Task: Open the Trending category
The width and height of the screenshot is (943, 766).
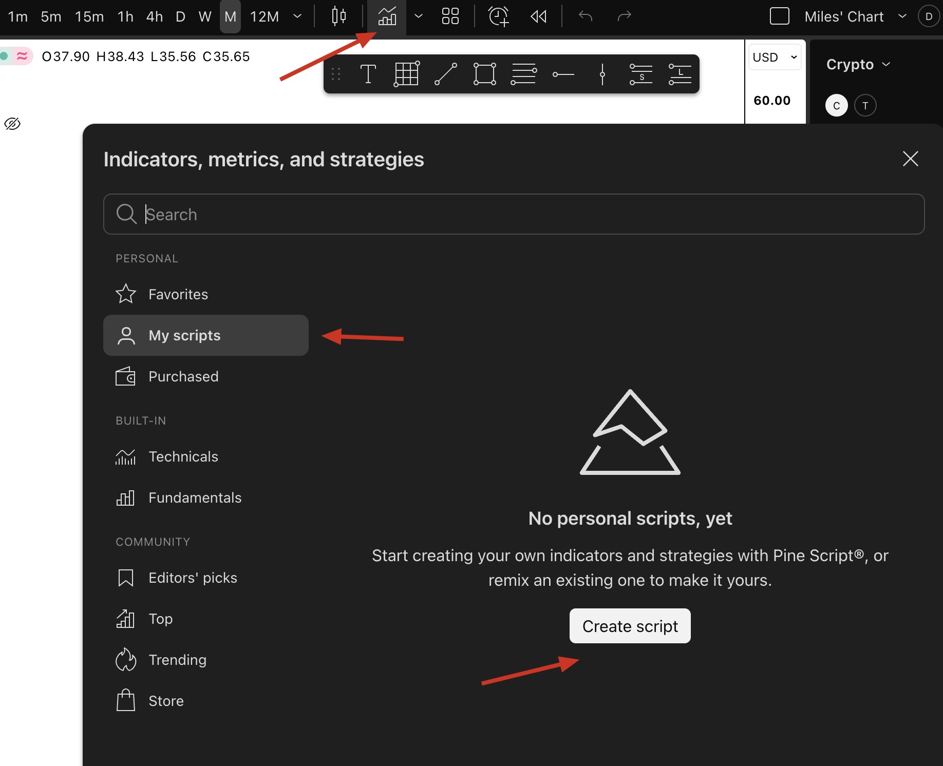Action: tap(206, 660)
